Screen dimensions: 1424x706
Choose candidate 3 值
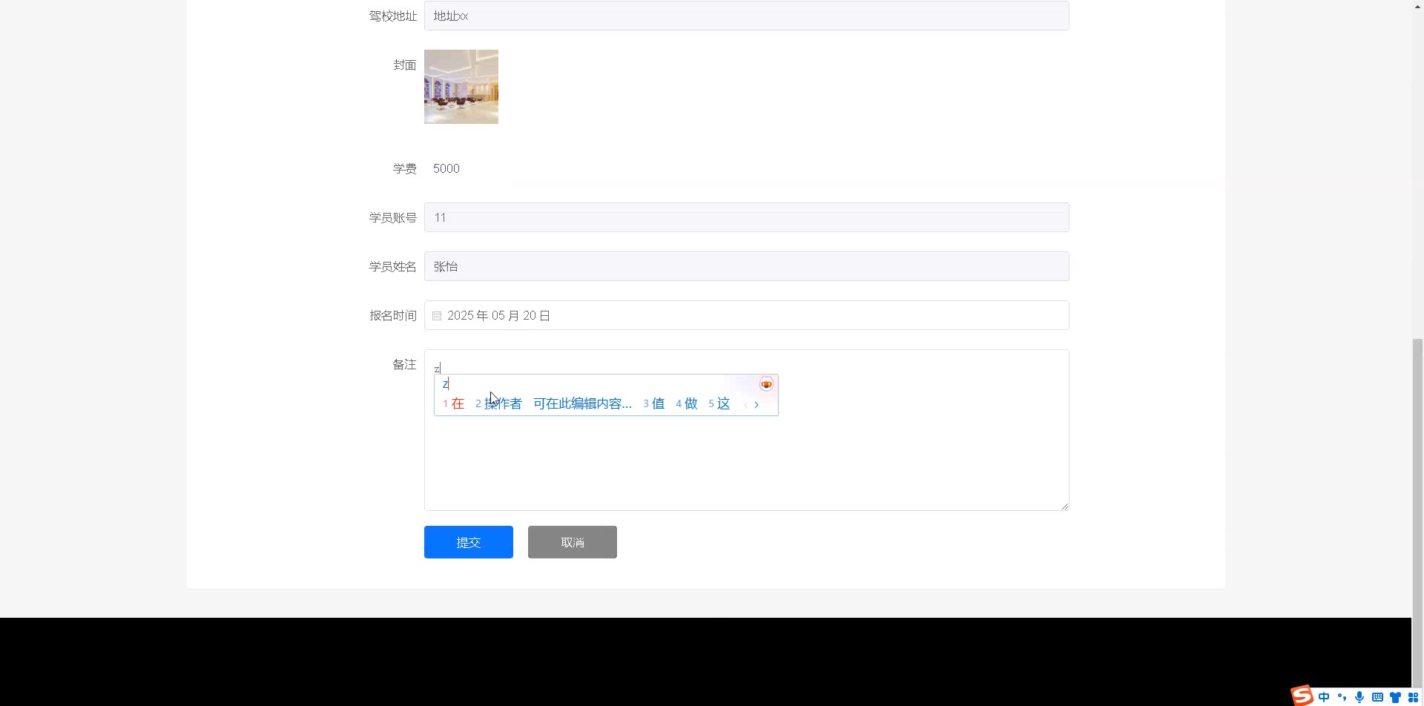[653, 403]
